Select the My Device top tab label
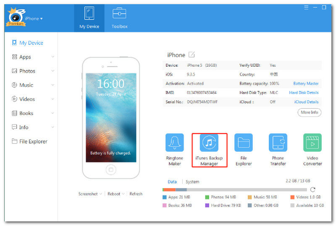 pyautogui.click(x=89, y=26)
